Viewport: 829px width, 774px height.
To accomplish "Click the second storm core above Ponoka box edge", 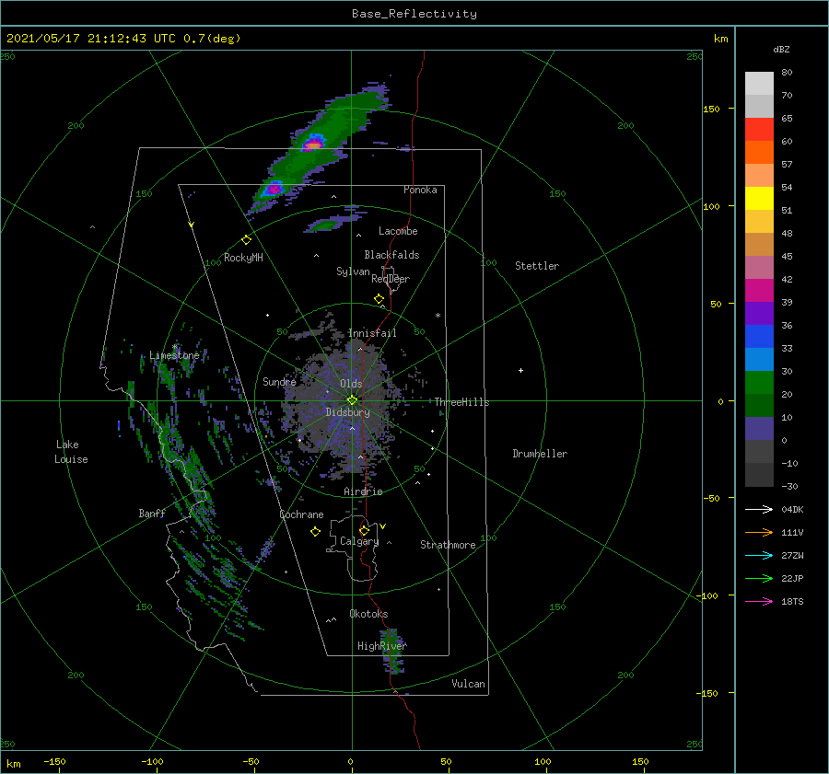I will coord(274,189).
